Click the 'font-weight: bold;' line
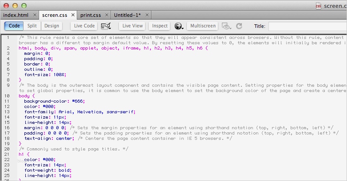Screen dimensions: 347x181 pyautogui.click(x=48, y=170)
